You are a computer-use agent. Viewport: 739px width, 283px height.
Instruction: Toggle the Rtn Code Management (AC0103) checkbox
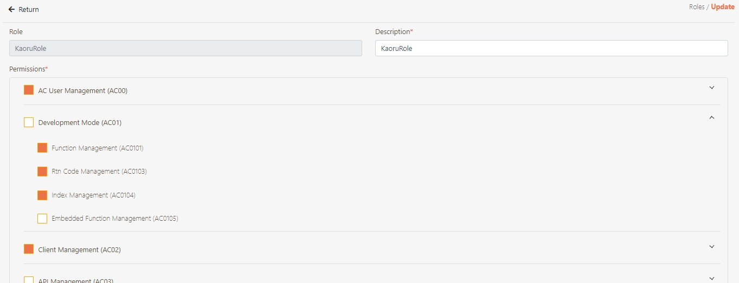[x=42, y=172]
